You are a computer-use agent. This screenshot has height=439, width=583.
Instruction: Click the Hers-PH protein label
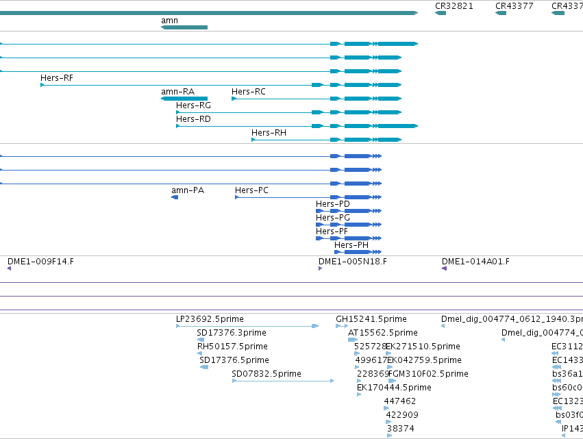(351, 245)
